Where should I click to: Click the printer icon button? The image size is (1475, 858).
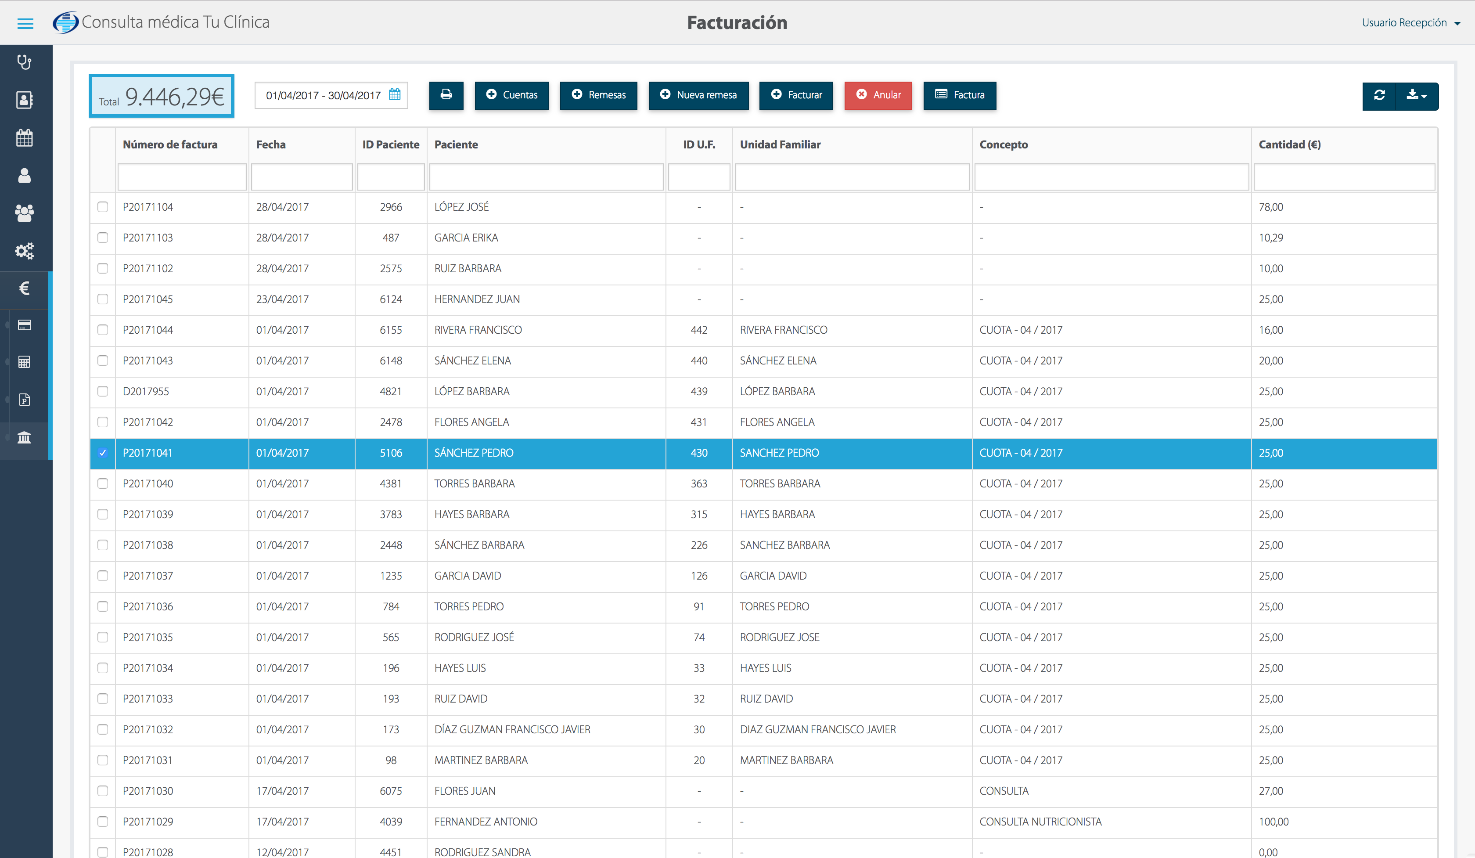coord(446,95)
